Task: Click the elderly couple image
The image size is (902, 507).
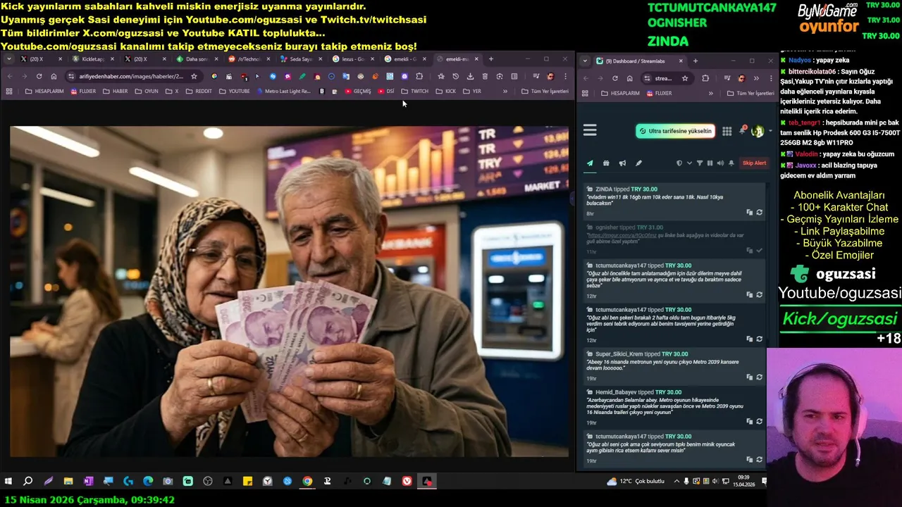Action: (x=289, y=292)
